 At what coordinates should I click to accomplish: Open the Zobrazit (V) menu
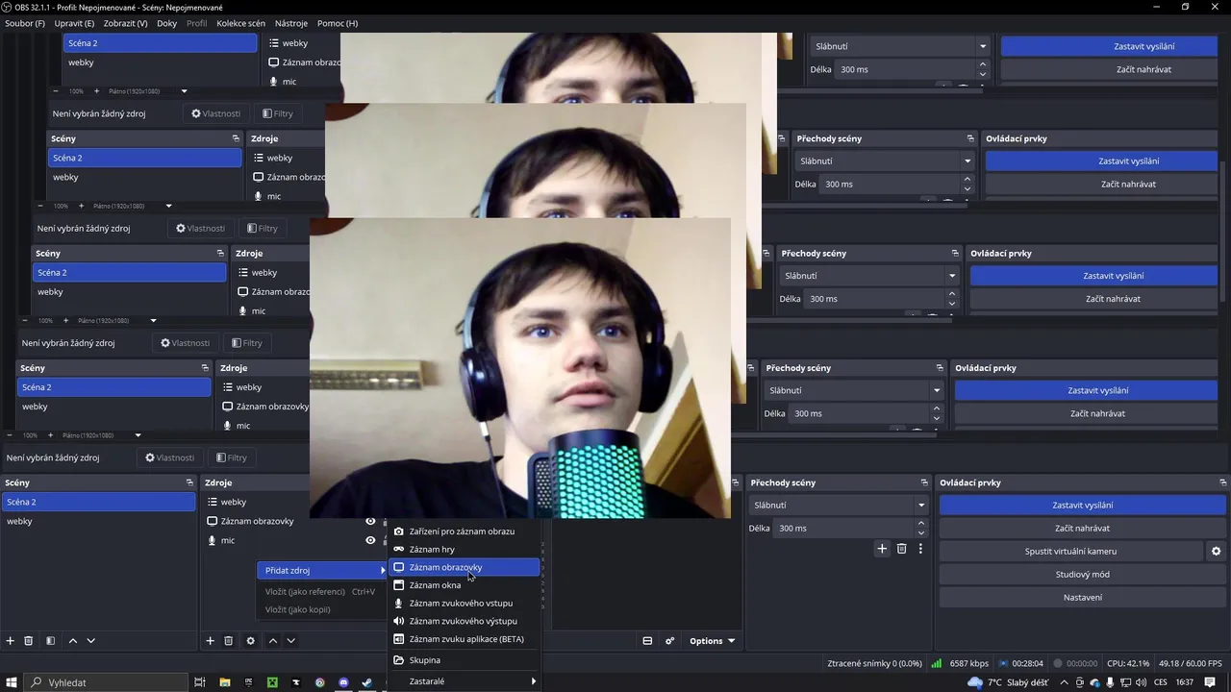click(x=126, y=23)
